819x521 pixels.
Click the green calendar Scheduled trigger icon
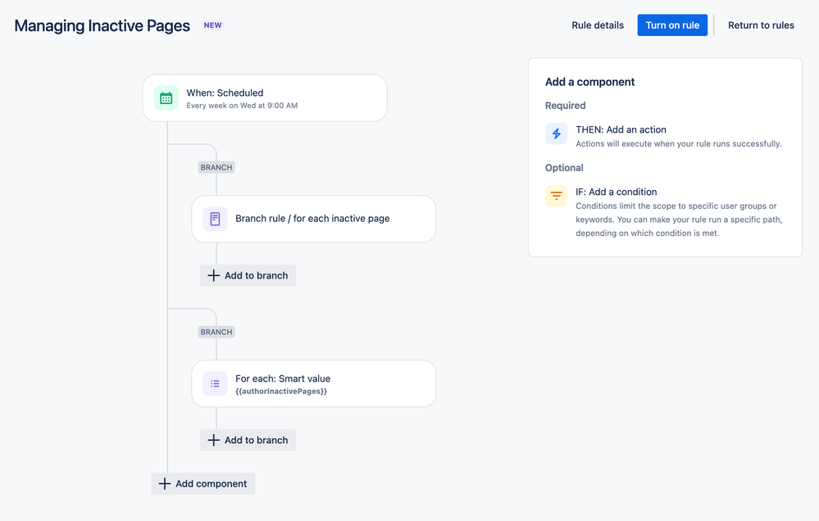click(166, 98)
